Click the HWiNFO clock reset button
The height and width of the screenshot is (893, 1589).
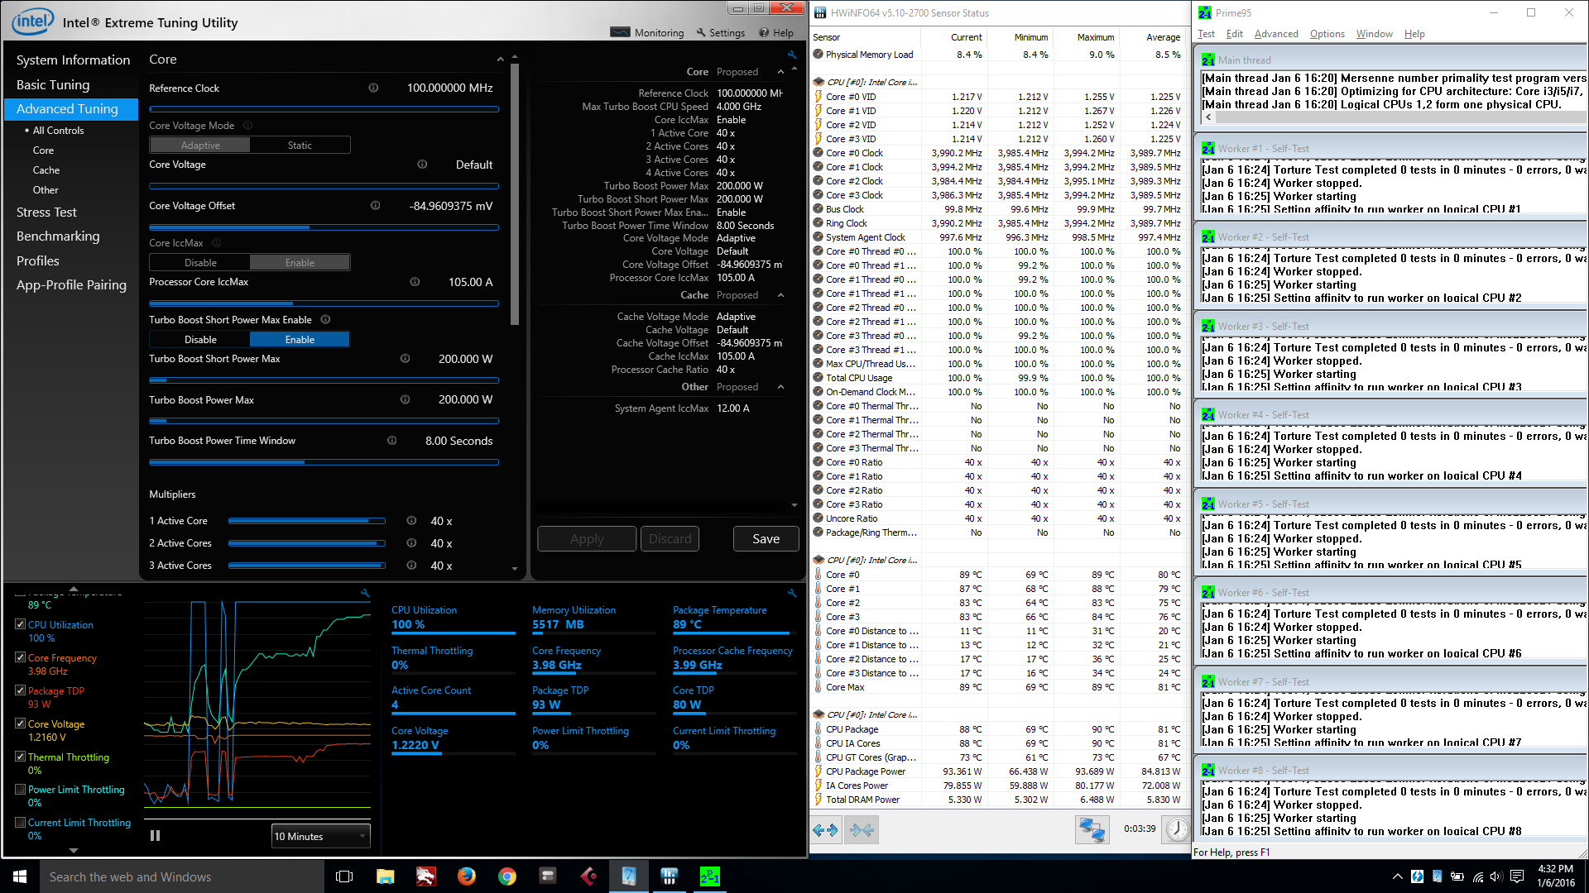(1177, 829)
